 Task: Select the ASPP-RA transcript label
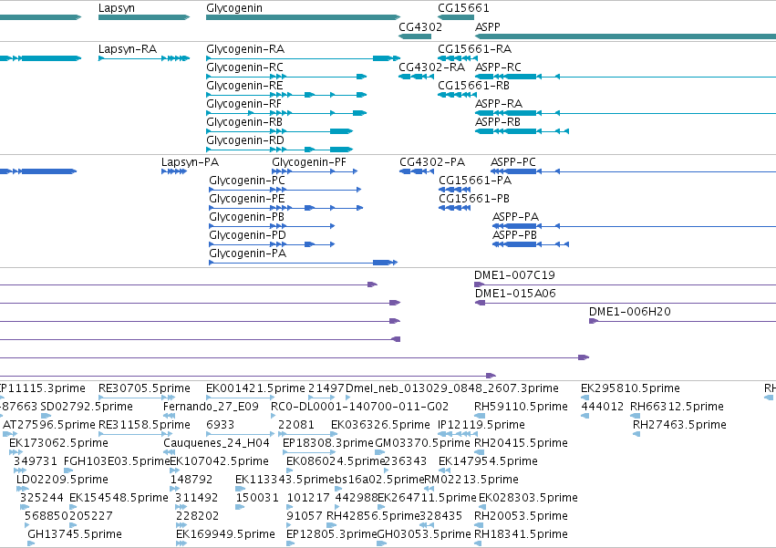[x=499, y=104]
